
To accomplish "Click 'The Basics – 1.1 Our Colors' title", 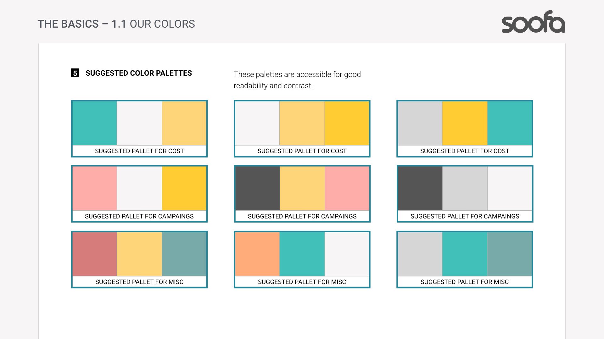I will click(116, 24).
